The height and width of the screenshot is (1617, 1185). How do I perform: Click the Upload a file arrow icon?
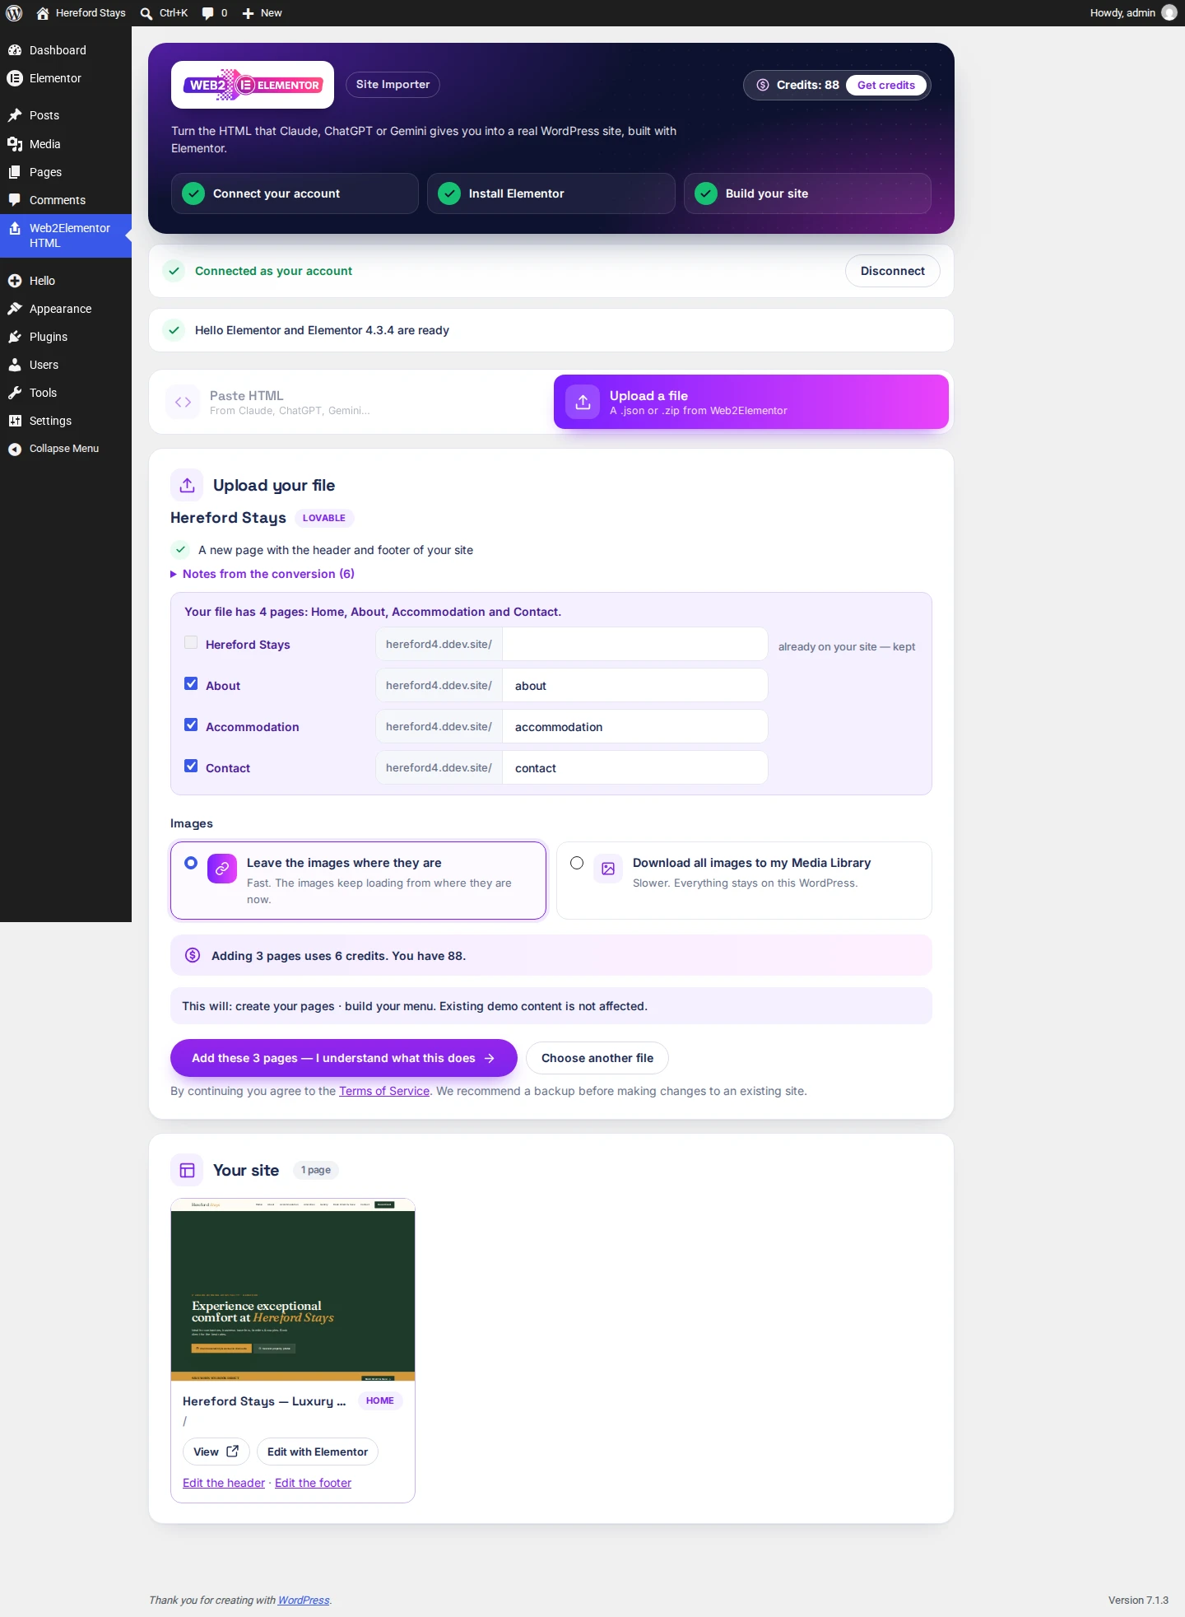tap(583, 402)
